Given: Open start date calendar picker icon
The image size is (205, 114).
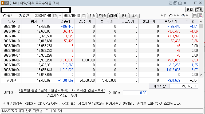Looking at the screenshot, I should 55,16.
